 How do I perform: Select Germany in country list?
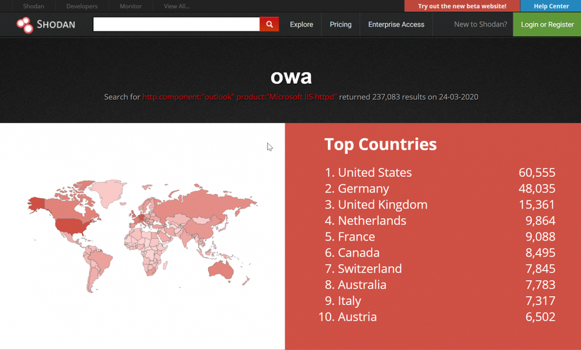[363, 189]
